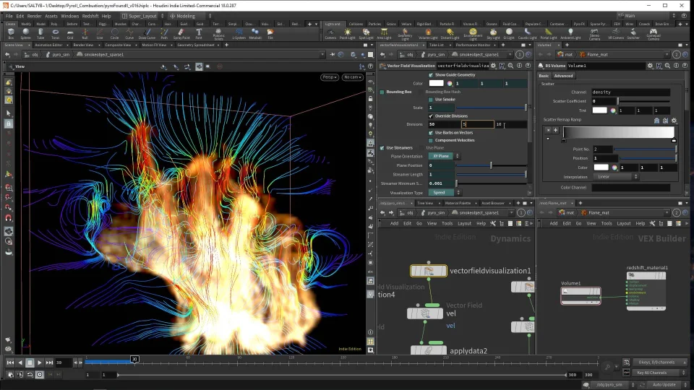This screenshot has width=694, height=390.
Task: Select the Sphere shelf tool
Action: (26, 33)
